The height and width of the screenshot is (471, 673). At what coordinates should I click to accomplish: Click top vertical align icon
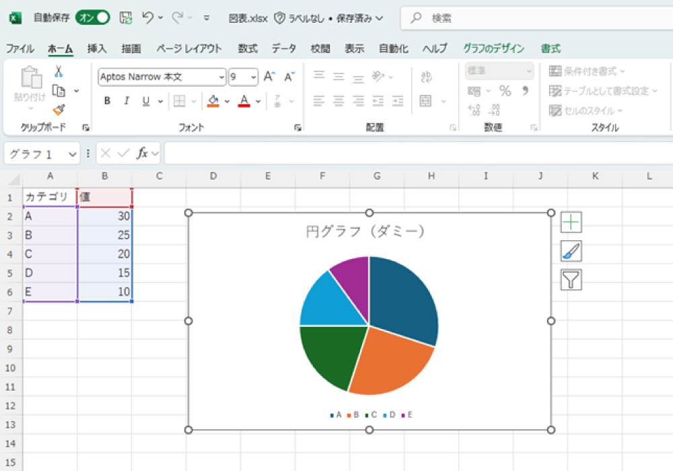(x=318, y=76)
